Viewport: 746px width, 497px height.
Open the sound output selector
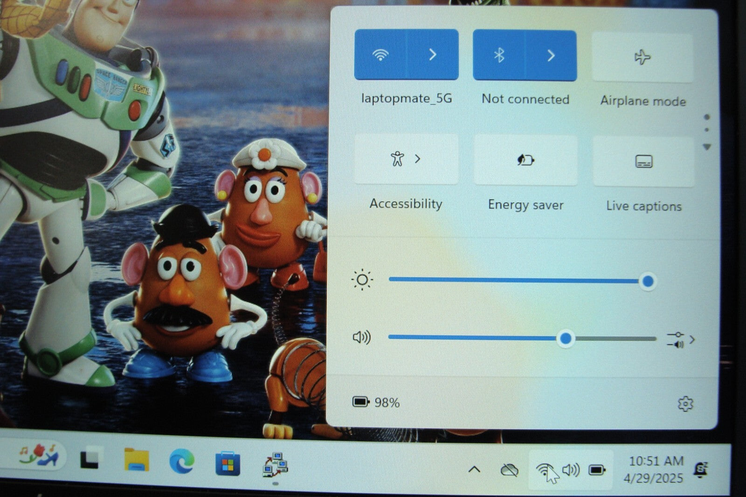click(x=681, y=339)
